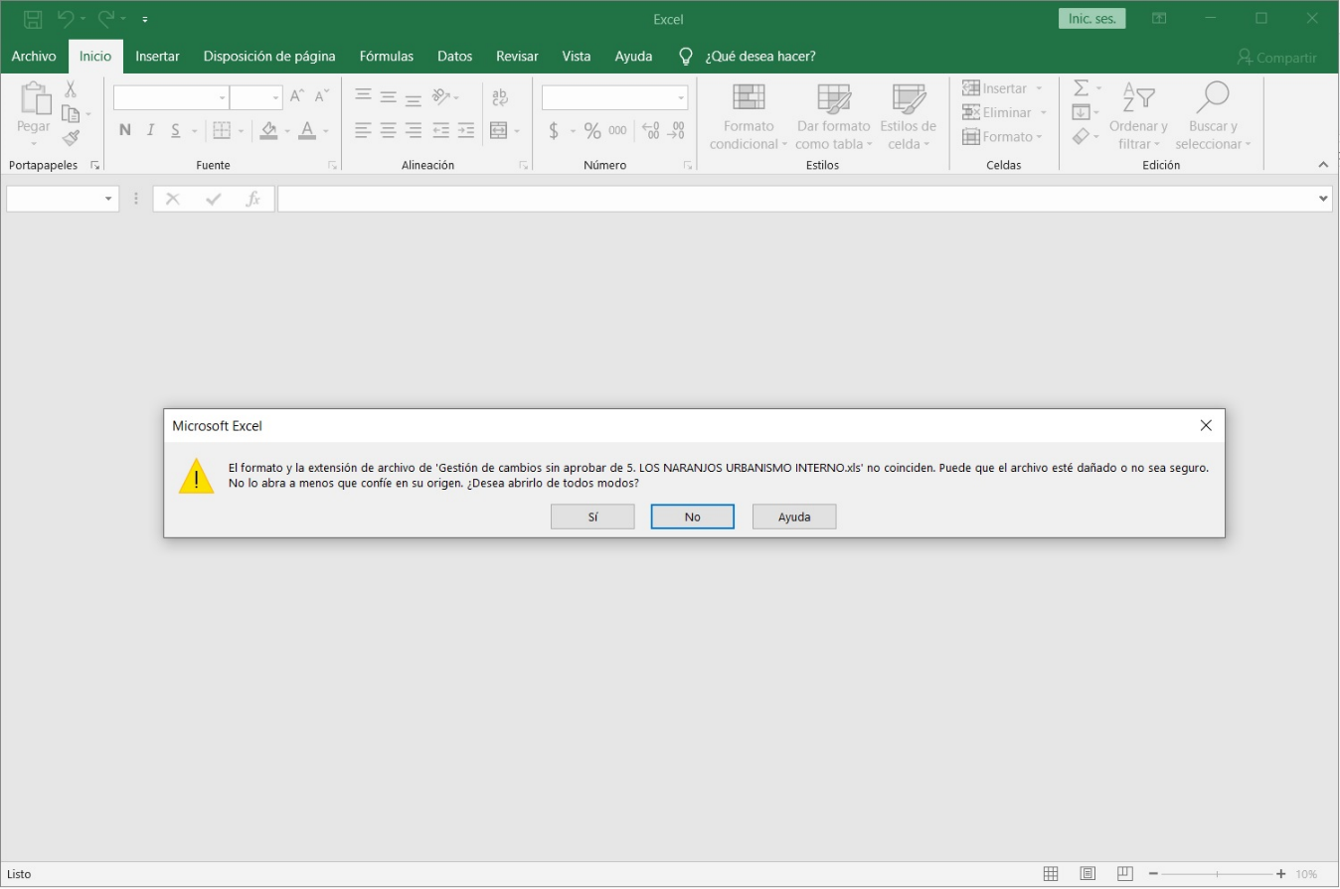Click the Undo icon in quick access toolbar
This screenshot has width=1340, height=889.
point(66,19)
